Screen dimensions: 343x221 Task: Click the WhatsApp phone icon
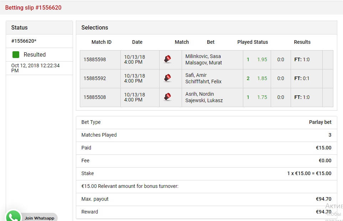point(13,216)
